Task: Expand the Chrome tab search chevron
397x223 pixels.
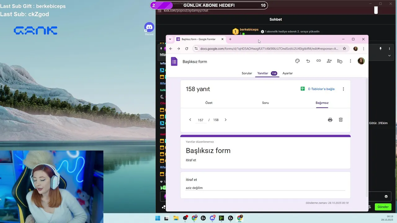Action: pyautogui.click(x=170, y=39)
